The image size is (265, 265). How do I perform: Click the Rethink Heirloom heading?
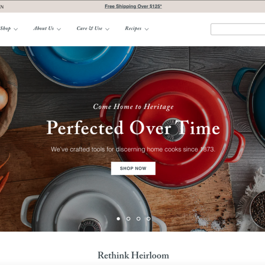133,255
